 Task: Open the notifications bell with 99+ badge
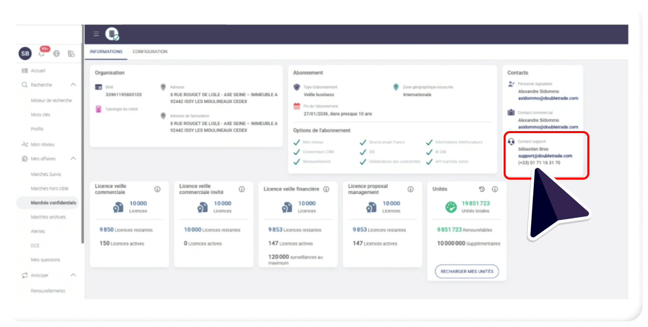click(42, 53)
